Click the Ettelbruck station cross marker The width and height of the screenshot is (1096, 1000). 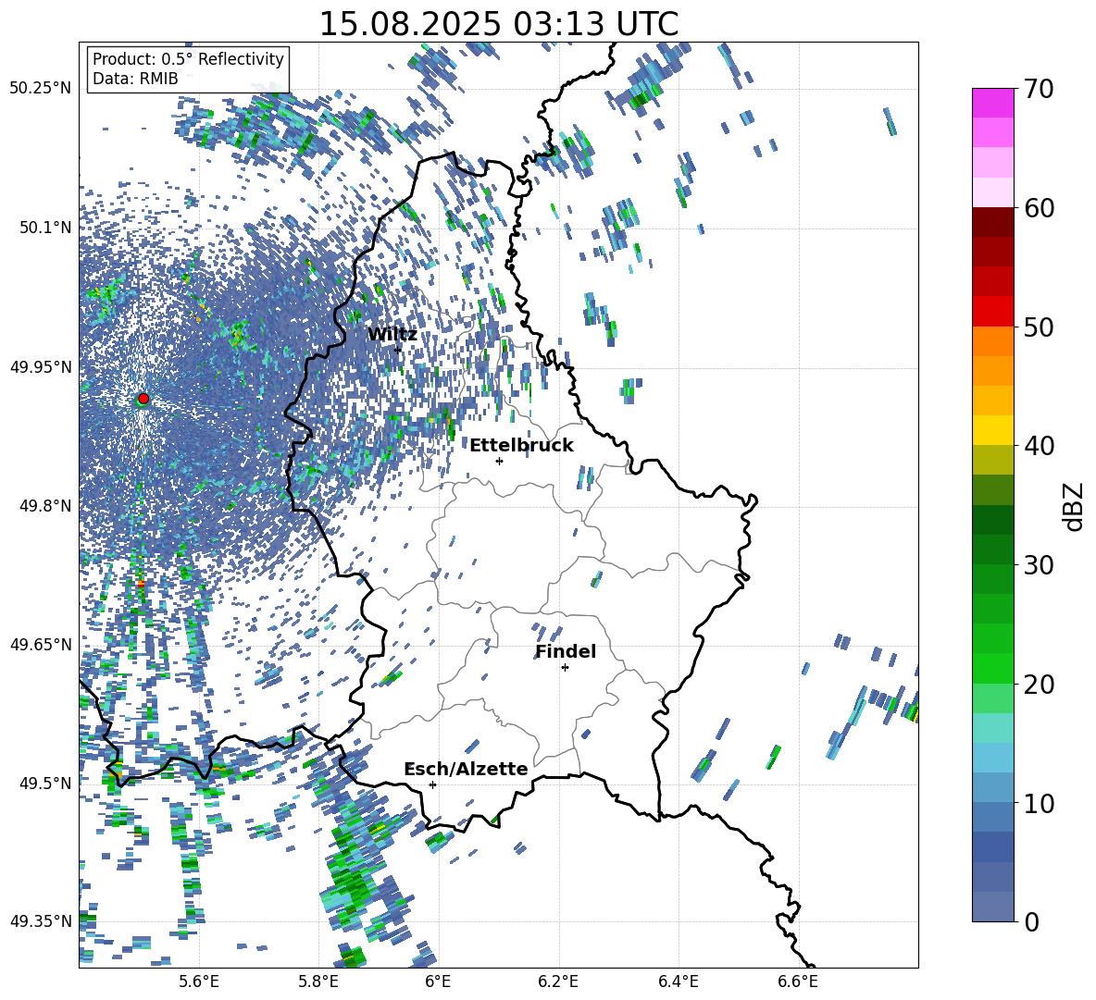(x=499, y=461)
